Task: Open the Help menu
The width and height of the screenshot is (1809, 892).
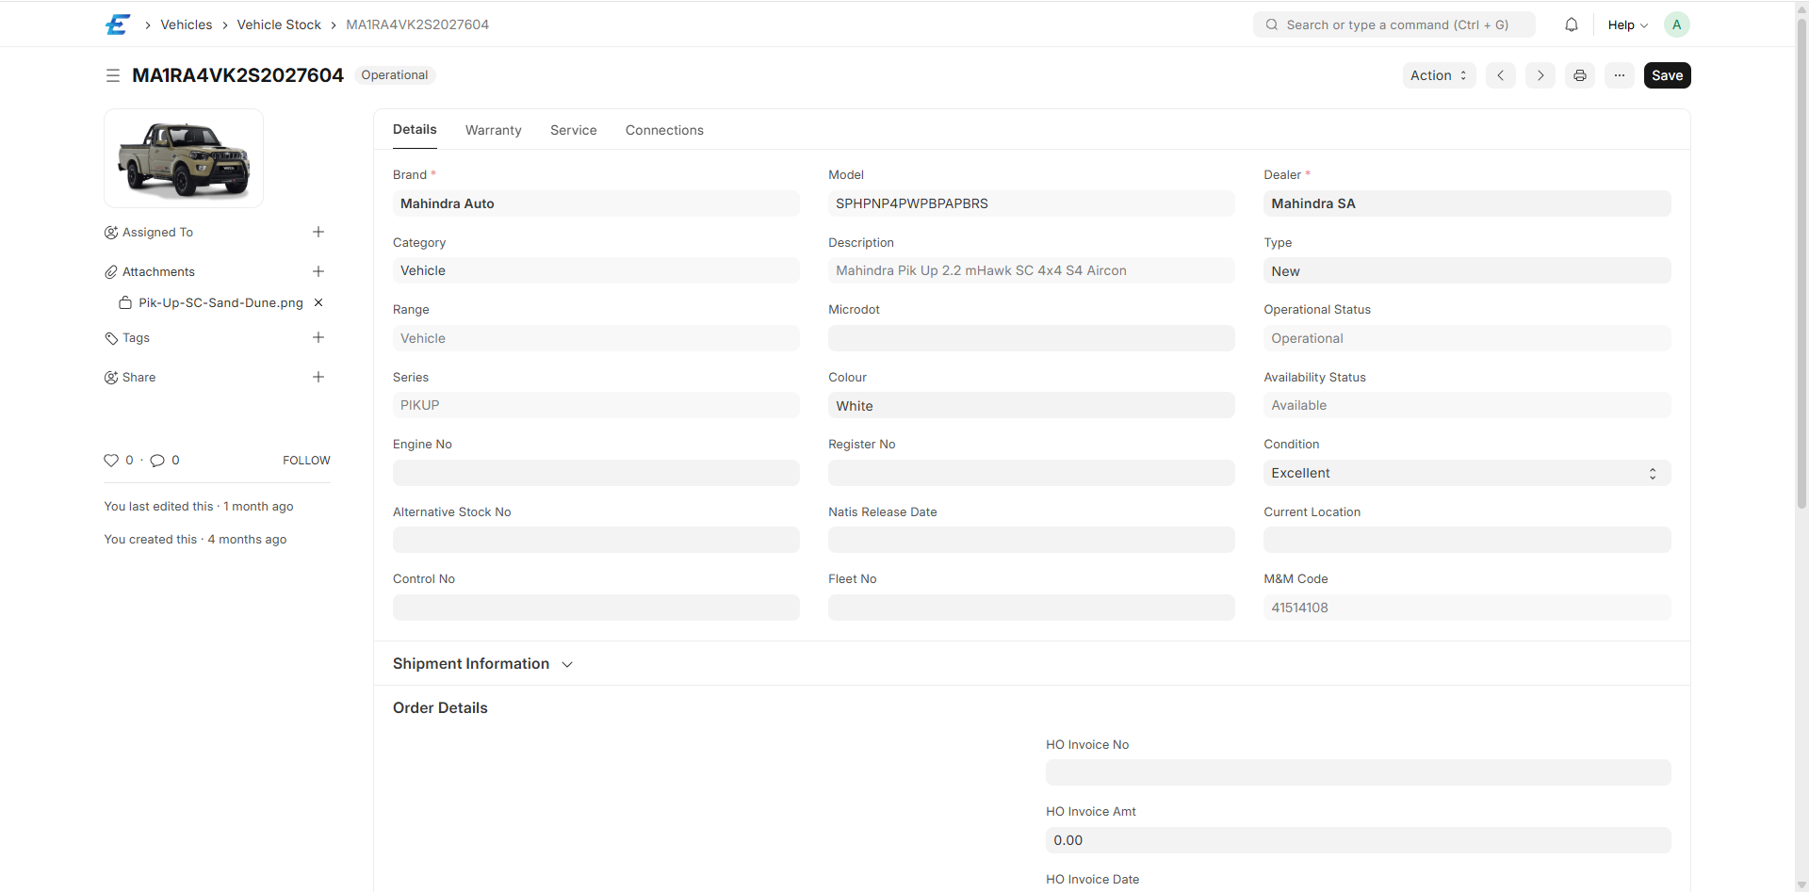Action: [x=1627, y=25]
